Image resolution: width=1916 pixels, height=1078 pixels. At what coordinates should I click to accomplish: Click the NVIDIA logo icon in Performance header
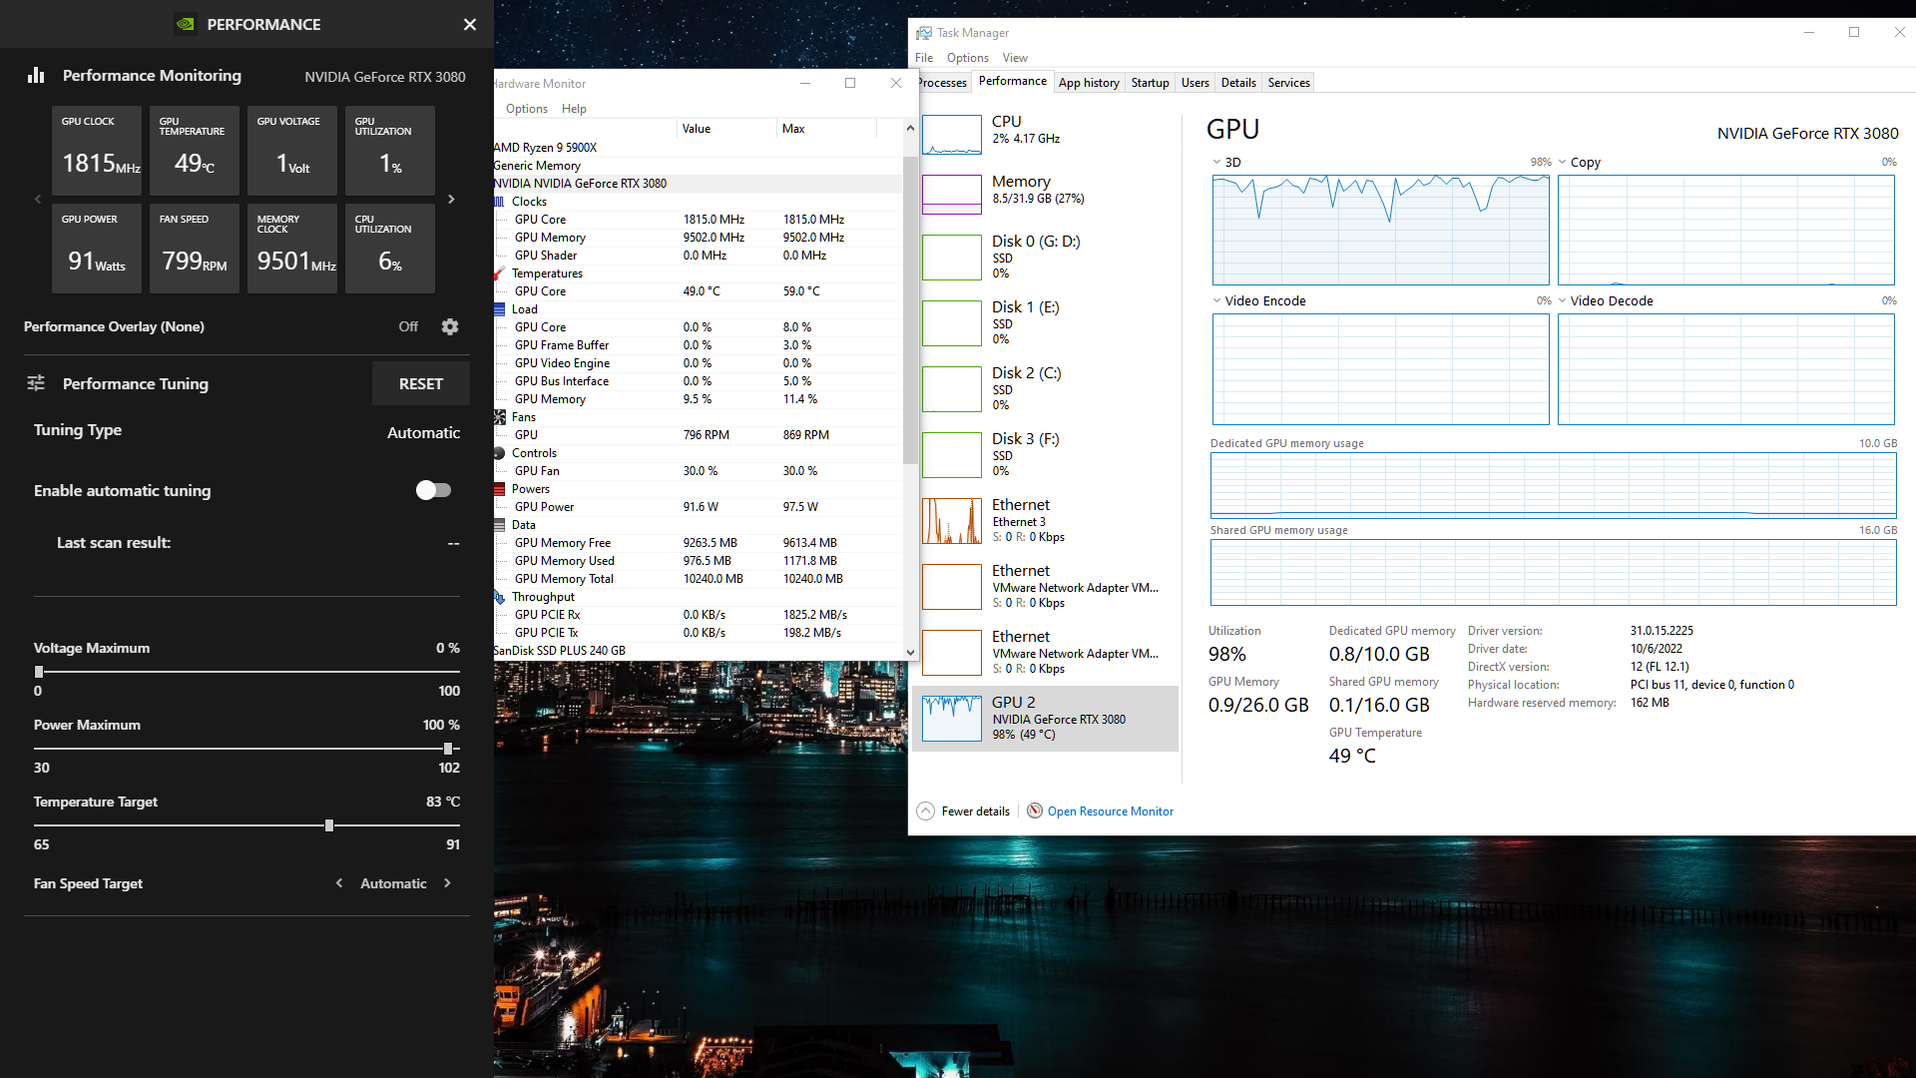(186, 24)
